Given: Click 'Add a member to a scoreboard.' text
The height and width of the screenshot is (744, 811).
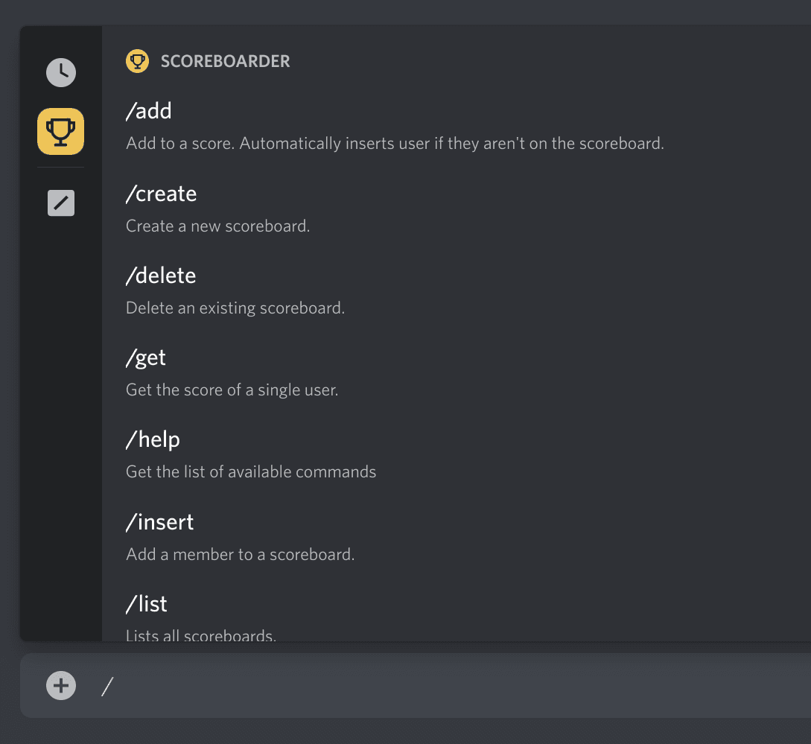Looking at the screenshot, I should 240,554.
